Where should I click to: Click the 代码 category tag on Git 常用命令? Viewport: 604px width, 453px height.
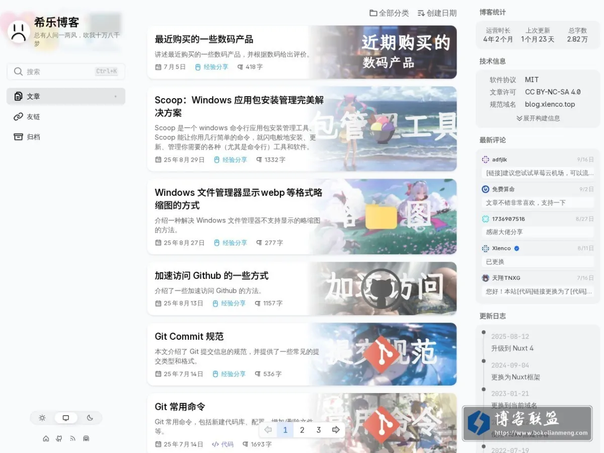point(222,444)
